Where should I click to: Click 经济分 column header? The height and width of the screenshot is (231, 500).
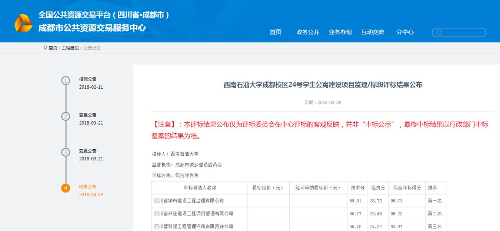378,188
